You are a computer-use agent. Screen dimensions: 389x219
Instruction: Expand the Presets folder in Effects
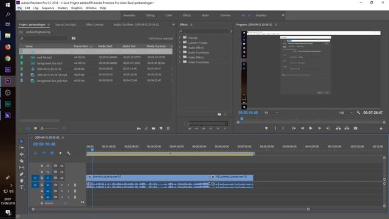[180, 38]
